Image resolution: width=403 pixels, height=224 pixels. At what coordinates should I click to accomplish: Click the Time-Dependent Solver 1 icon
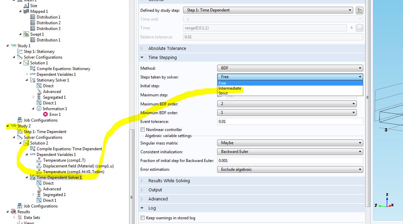pyautogui.click(x=33, y=178)
